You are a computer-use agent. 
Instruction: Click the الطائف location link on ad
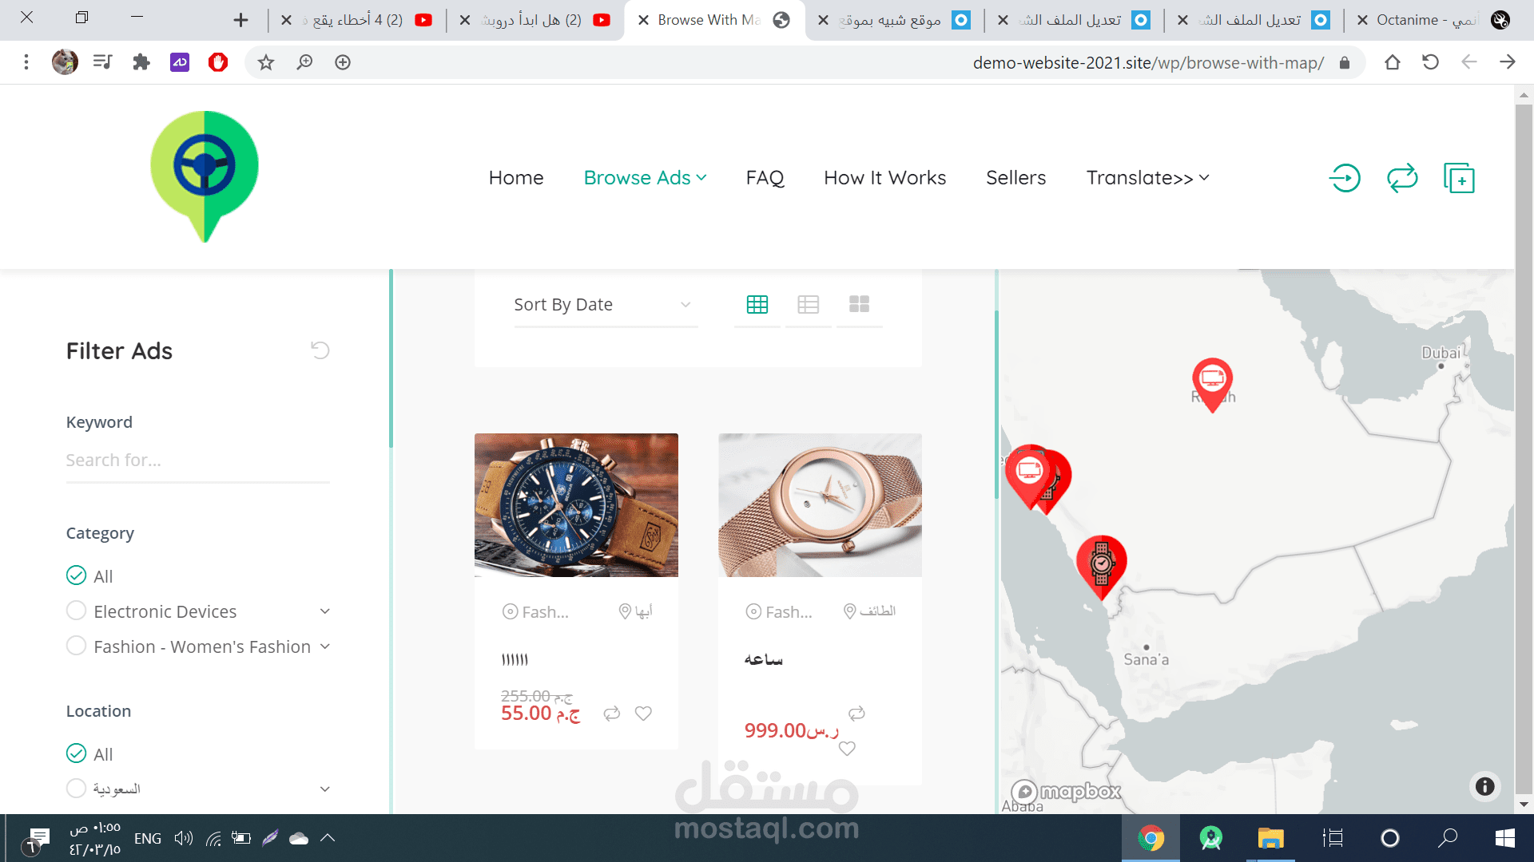pos(870,611)
